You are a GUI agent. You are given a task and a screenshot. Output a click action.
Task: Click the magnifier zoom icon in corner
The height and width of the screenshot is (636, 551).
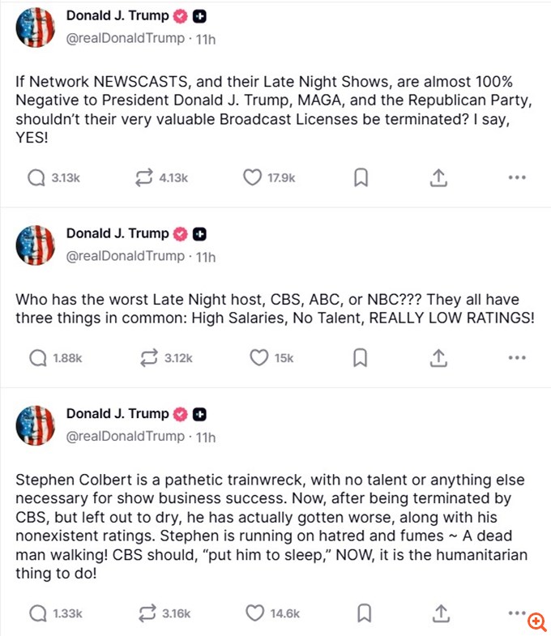536,622
